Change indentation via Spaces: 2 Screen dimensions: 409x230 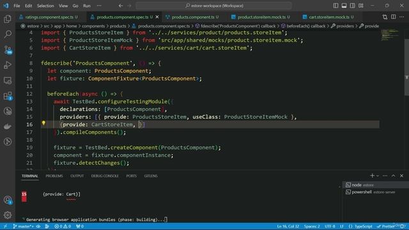[312, 226]
